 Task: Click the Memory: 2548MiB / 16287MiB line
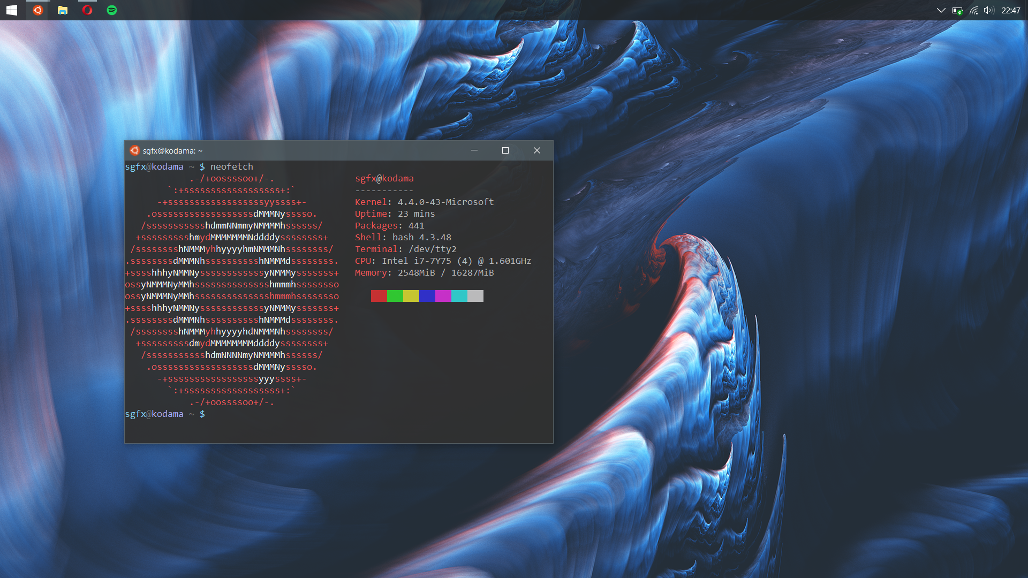point(425,272)
